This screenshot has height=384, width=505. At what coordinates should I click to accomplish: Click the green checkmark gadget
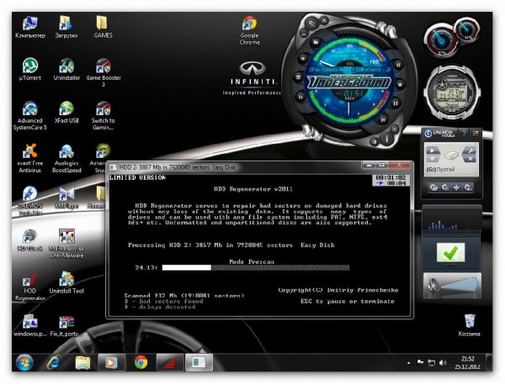coord(451,253)
